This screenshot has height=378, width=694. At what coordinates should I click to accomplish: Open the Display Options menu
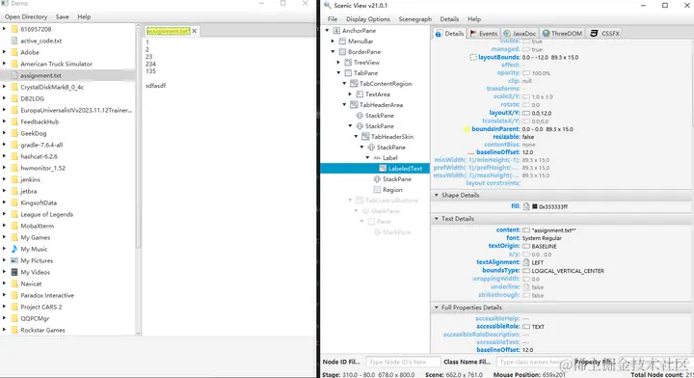(368, 19)
